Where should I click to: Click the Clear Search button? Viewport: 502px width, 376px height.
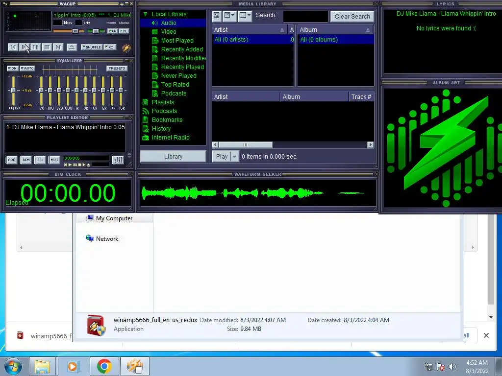(x=352, y=17)
